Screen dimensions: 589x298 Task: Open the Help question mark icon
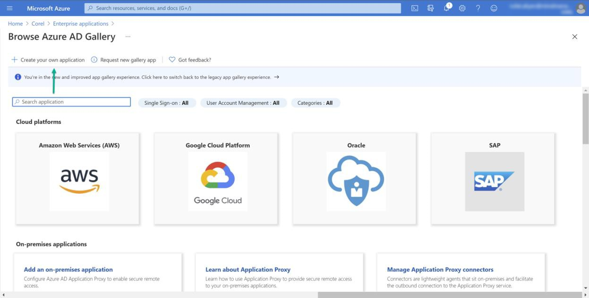coord(478,8)
